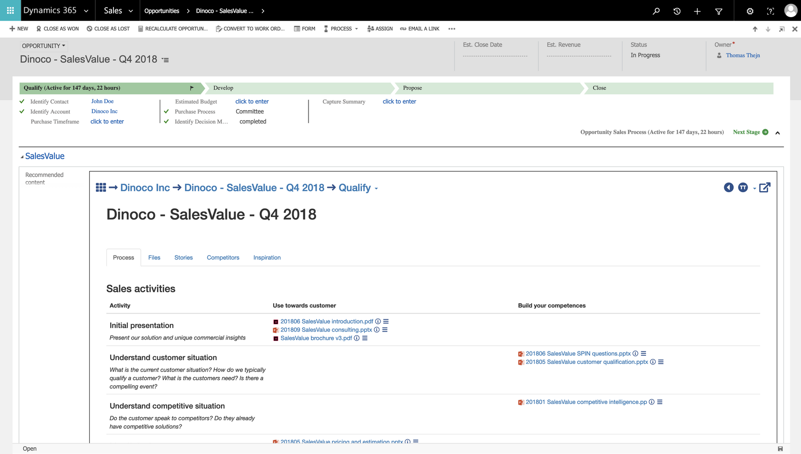Open menu for SalesValue brochure v3.pdf
This screenshot has width=801, height=454.
click(x=365, y=338)
